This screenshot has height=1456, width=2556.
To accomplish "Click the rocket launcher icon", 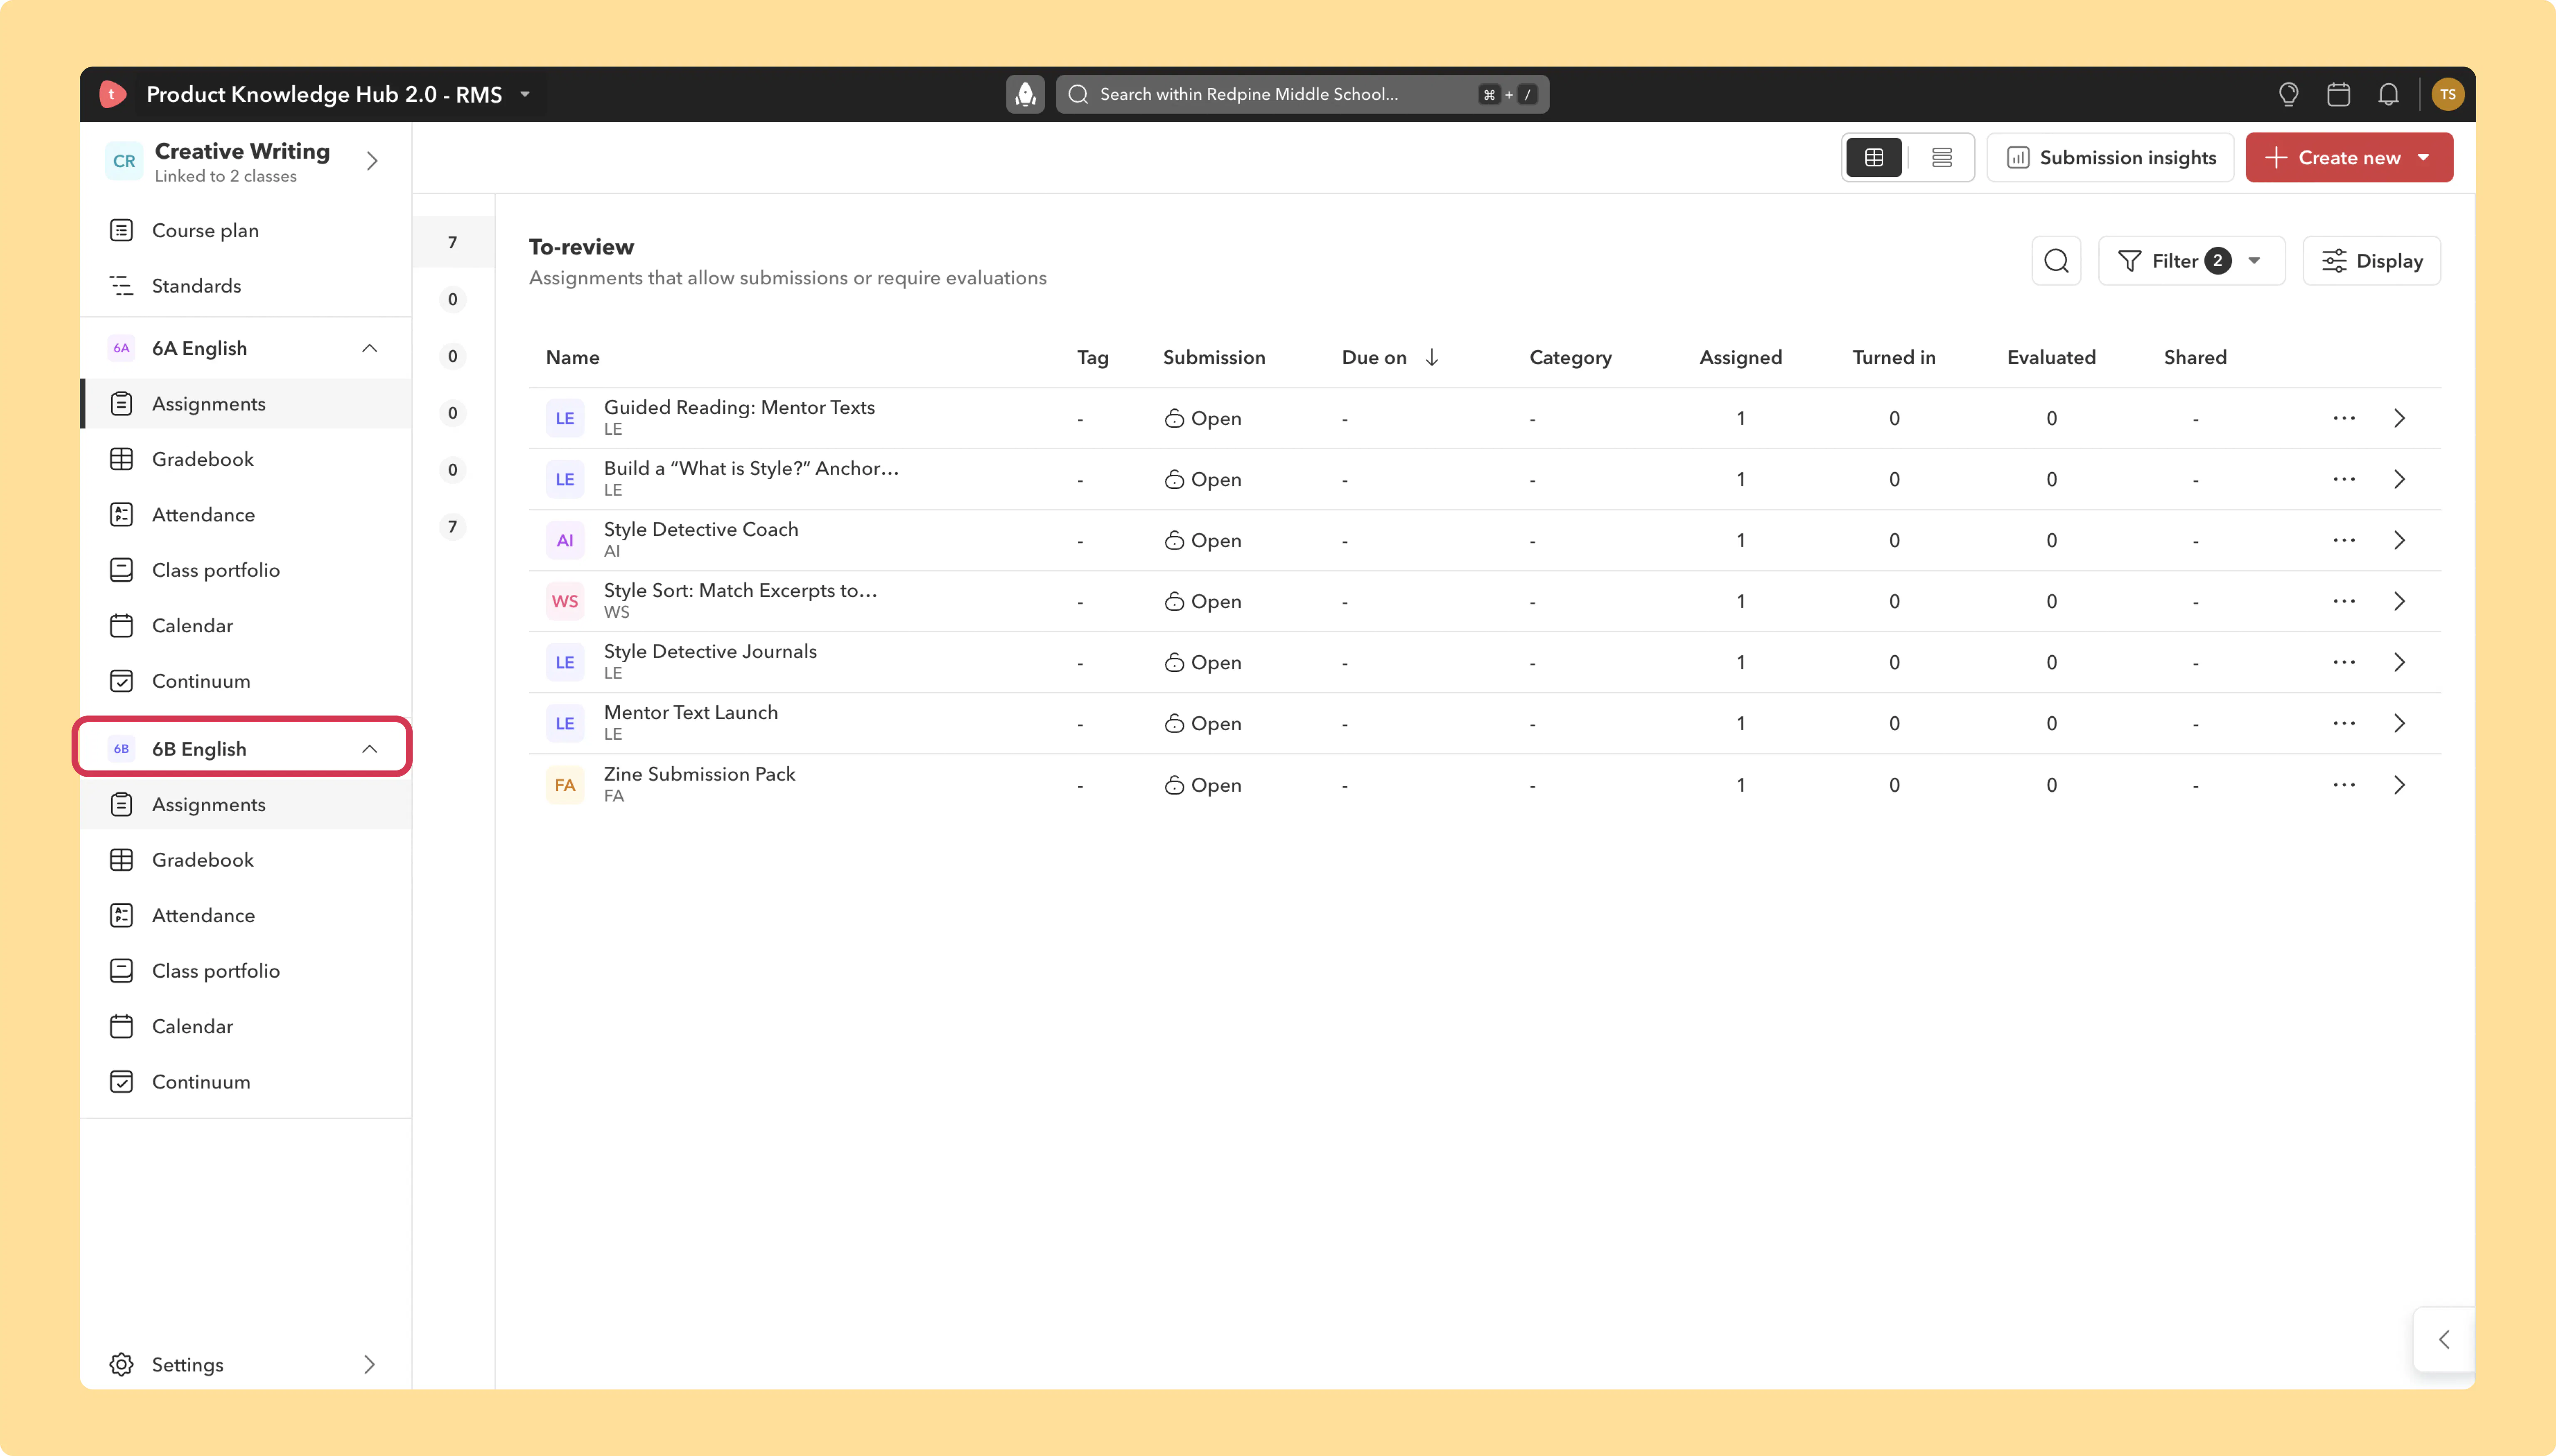I will coord(1025,94).
